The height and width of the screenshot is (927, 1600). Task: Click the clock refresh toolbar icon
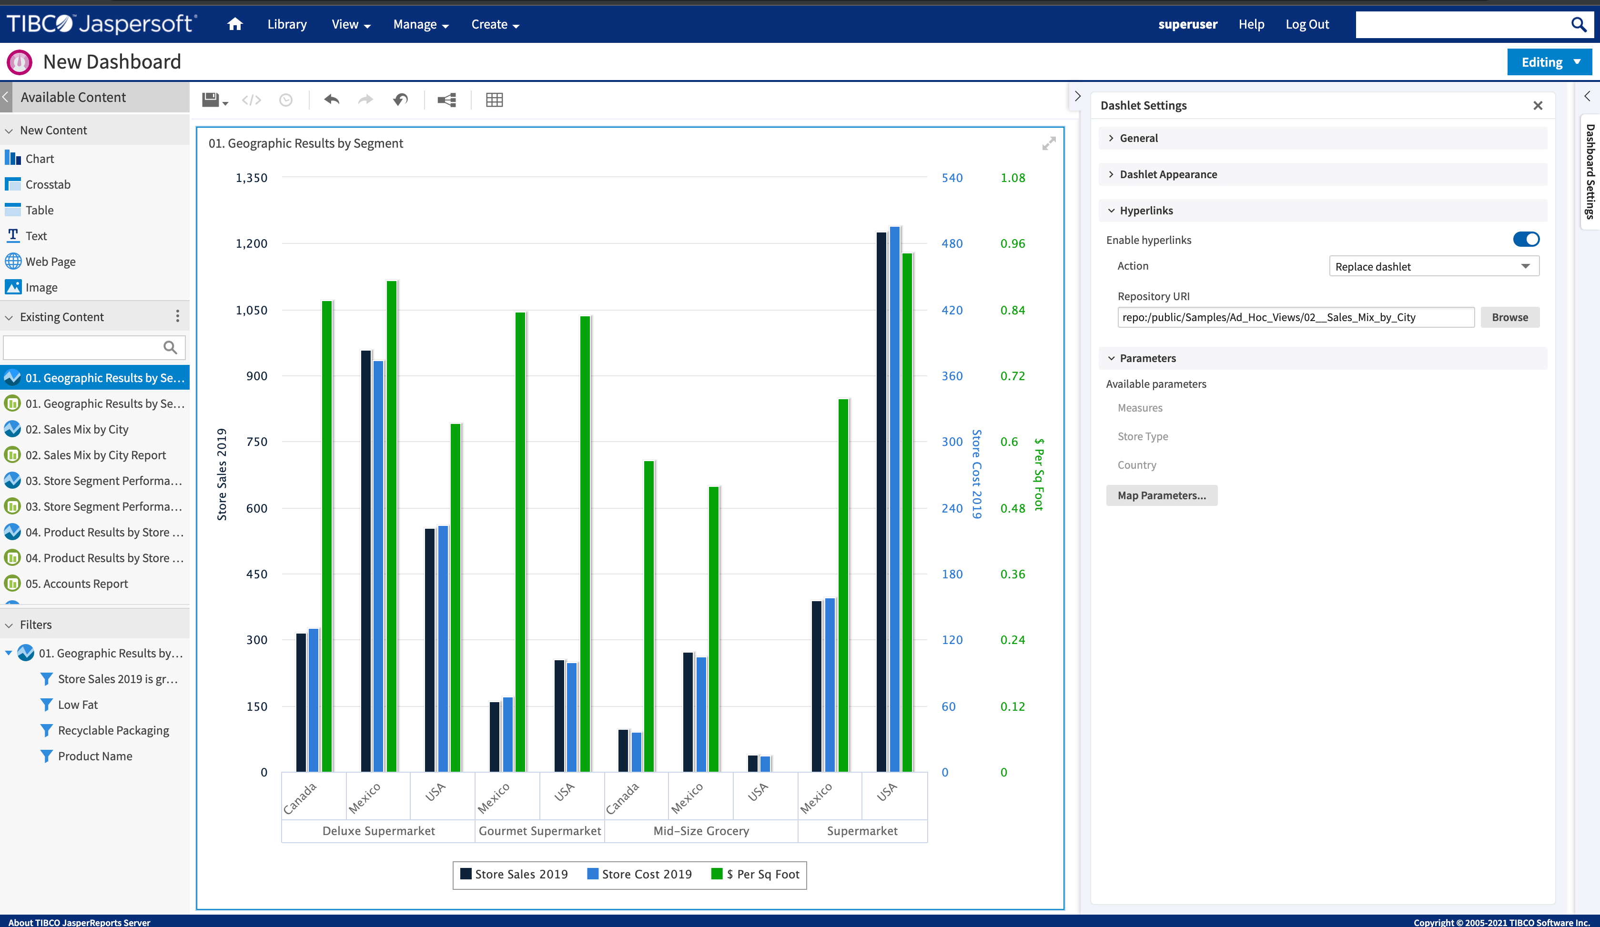(x=286, y=100)
